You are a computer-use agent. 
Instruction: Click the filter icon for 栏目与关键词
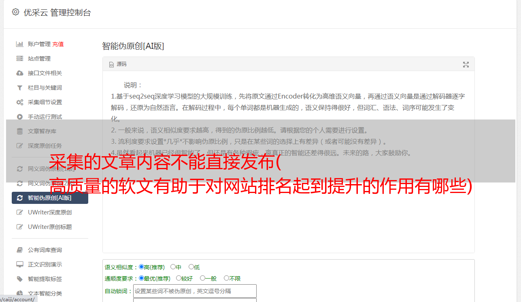(19, 88)
